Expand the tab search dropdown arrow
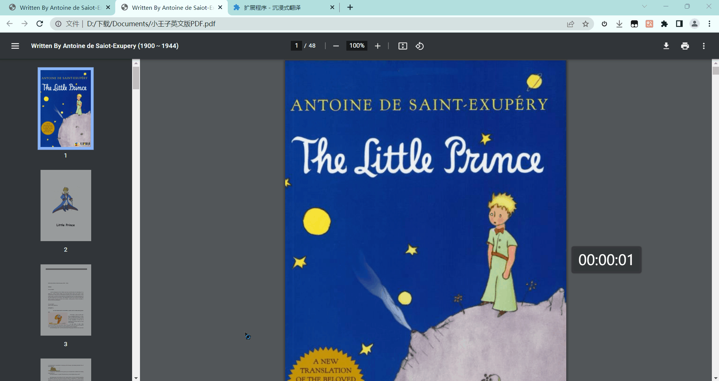 point(644,6)
